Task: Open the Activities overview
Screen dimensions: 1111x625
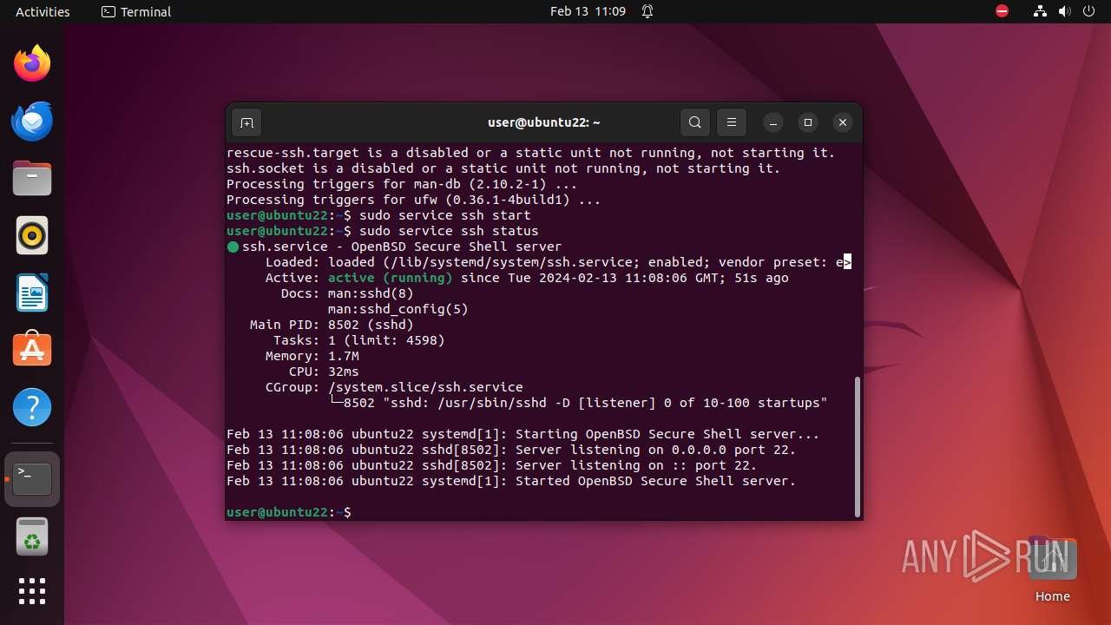Action: click(43, 11)
